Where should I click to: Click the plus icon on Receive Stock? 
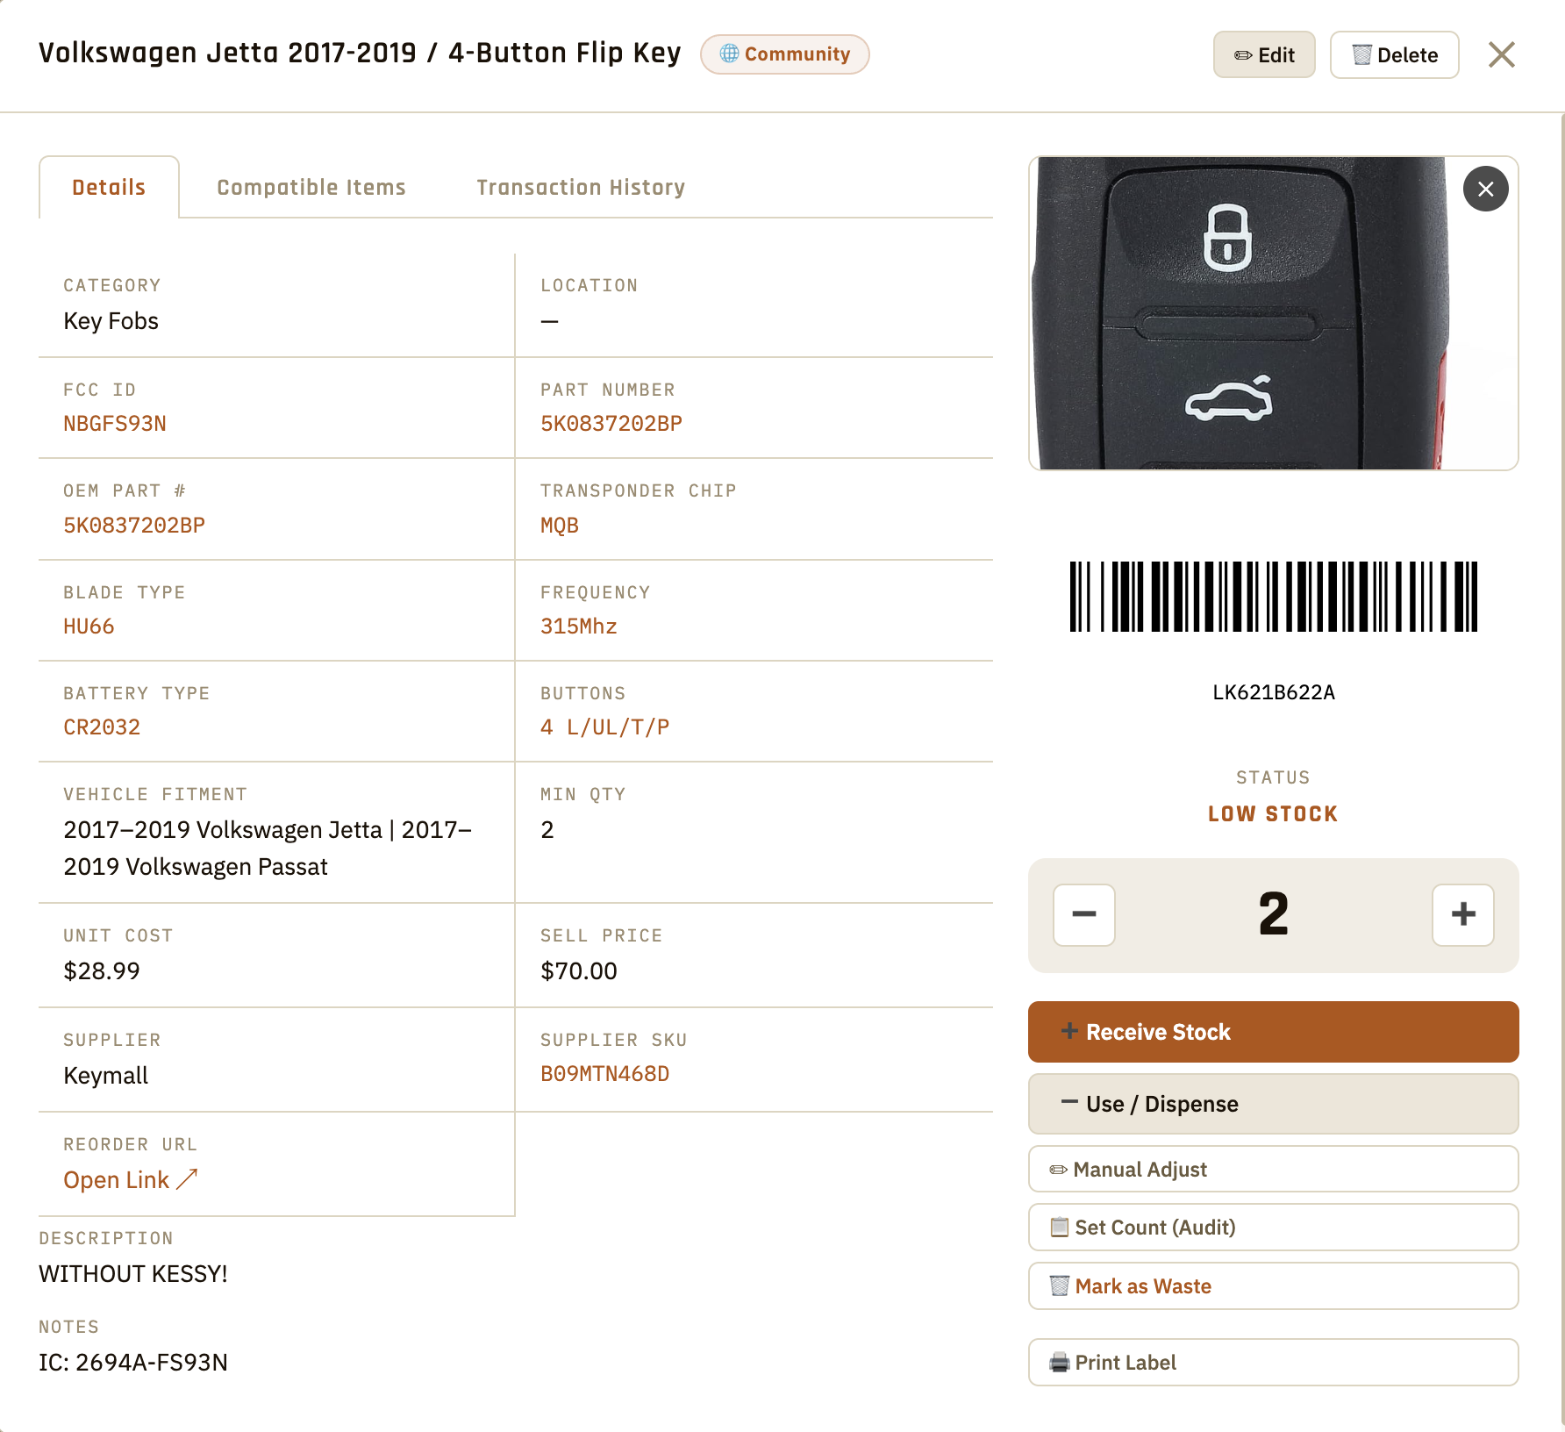pos(1068,1032)
